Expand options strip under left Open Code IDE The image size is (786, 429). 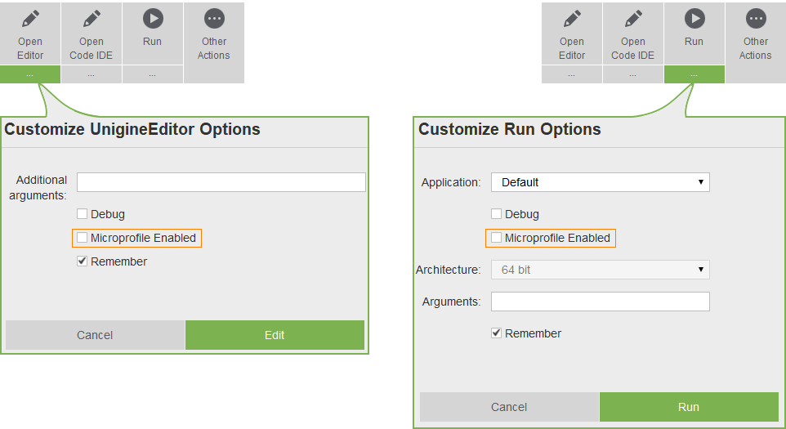pos(92,74)
